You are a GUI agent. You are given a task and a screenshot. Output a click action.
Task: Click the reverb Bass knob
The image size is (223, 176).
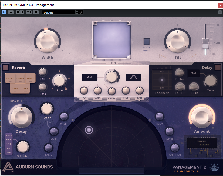[43, 87]
